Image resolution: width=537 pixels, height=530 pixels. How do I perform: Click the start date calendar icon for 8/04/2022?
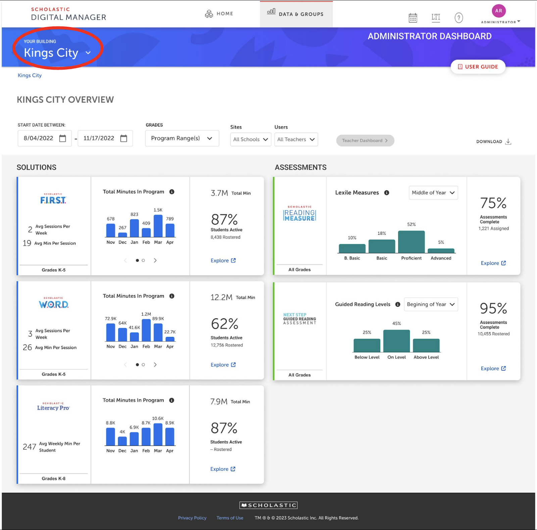click(x=62, y=138)
